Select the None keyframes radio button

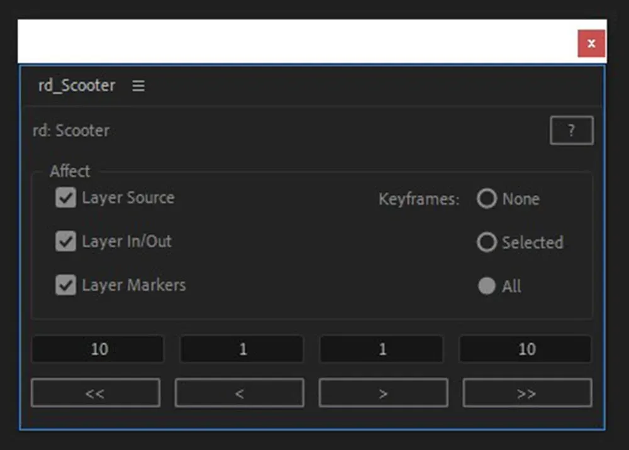pos(487,199)
